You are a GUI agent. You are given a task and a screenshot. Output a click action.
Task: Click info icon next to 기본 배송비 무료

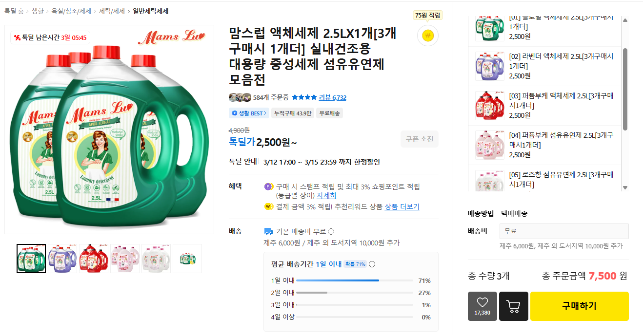coord(331,232)
